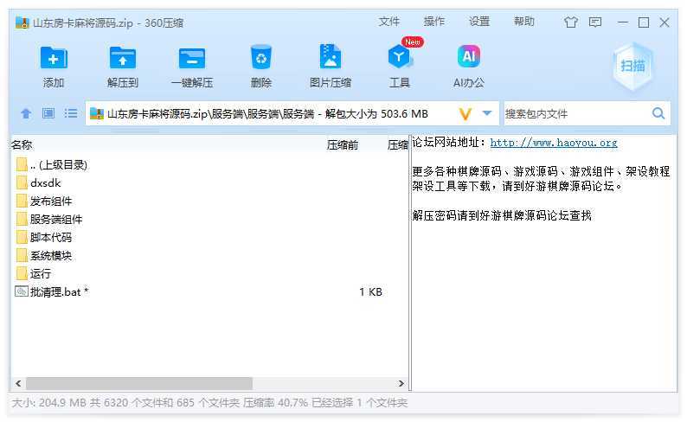Viewport: 687px width, 422px height.
Task: Click the 扫描 scan hexagon button
Action: pos(632,66)
